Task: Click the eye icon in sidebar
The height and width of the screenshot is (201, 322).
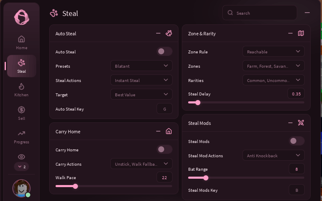Action: coord(21,157)
